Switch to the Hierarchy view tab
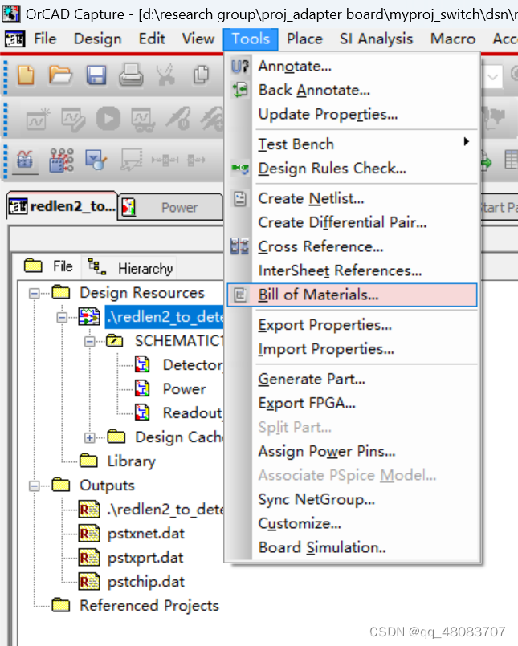 129,268
